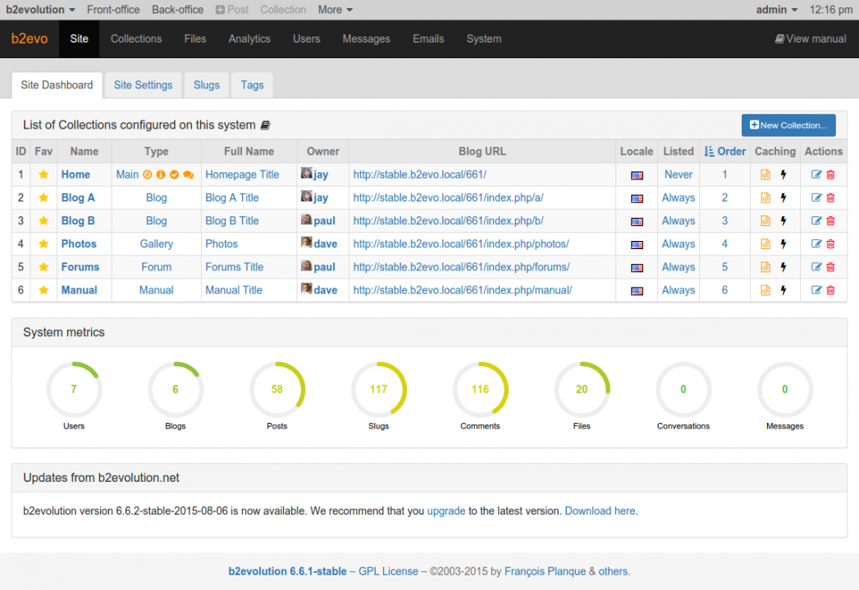Click the trash icon in the Blog B row
The height and width of the screenshot is (590, 859).
coord(830,220)
